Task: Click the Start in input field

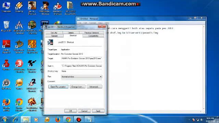Action: coord(81,66)
